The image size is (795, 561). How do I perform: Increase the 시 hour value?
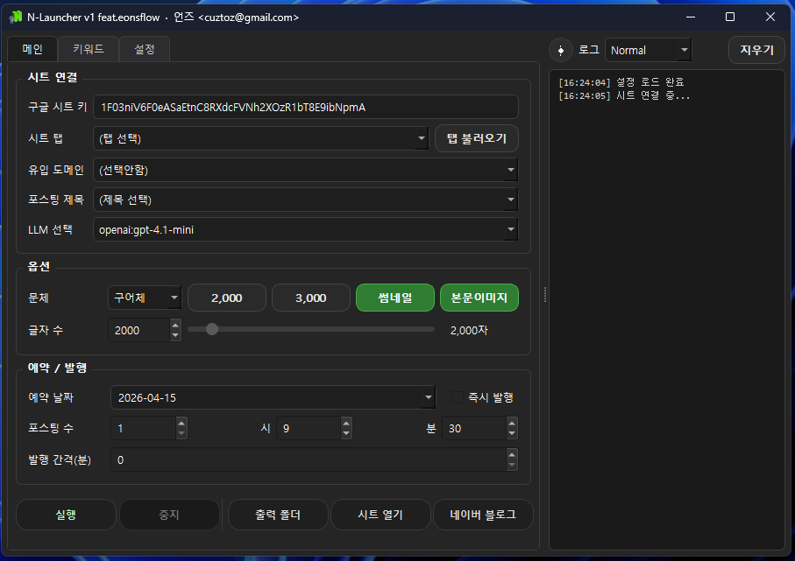click(x=346, y=423)
